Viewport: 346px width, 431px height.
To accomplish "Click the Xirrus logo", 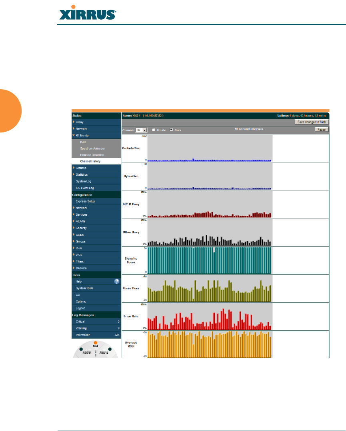I will 88,13.
